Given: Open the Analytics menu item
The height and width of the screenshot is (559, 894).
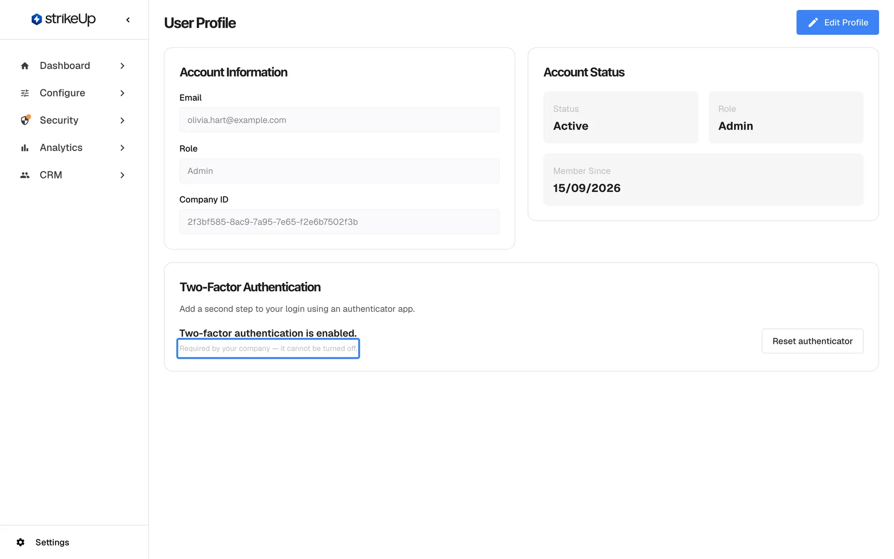Looking at the screenshot, I should pyautogui.click(x=74, y=148).
